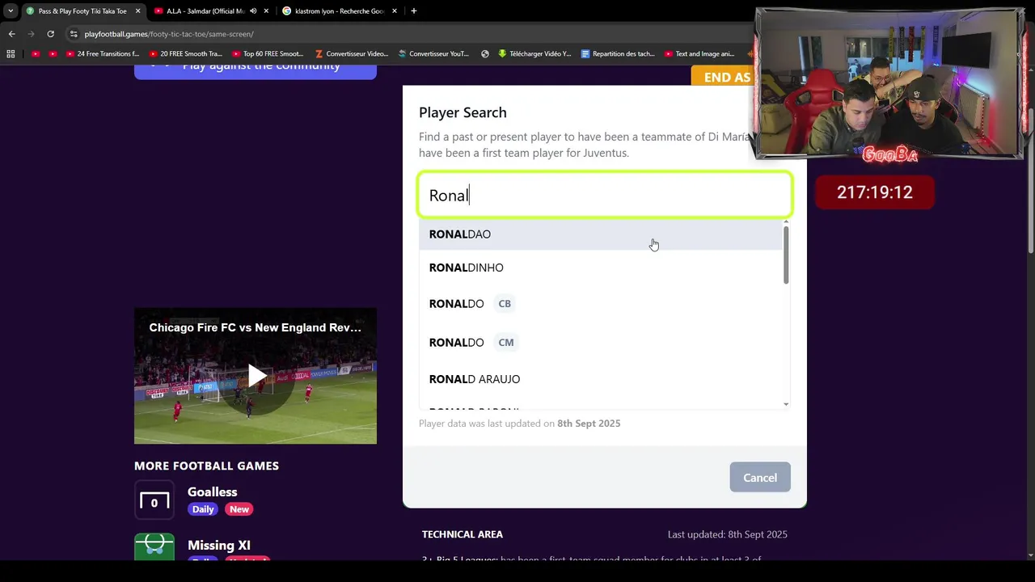Click the END AS button
Screen dimensions: 1035x582
(x=722, y=77)
